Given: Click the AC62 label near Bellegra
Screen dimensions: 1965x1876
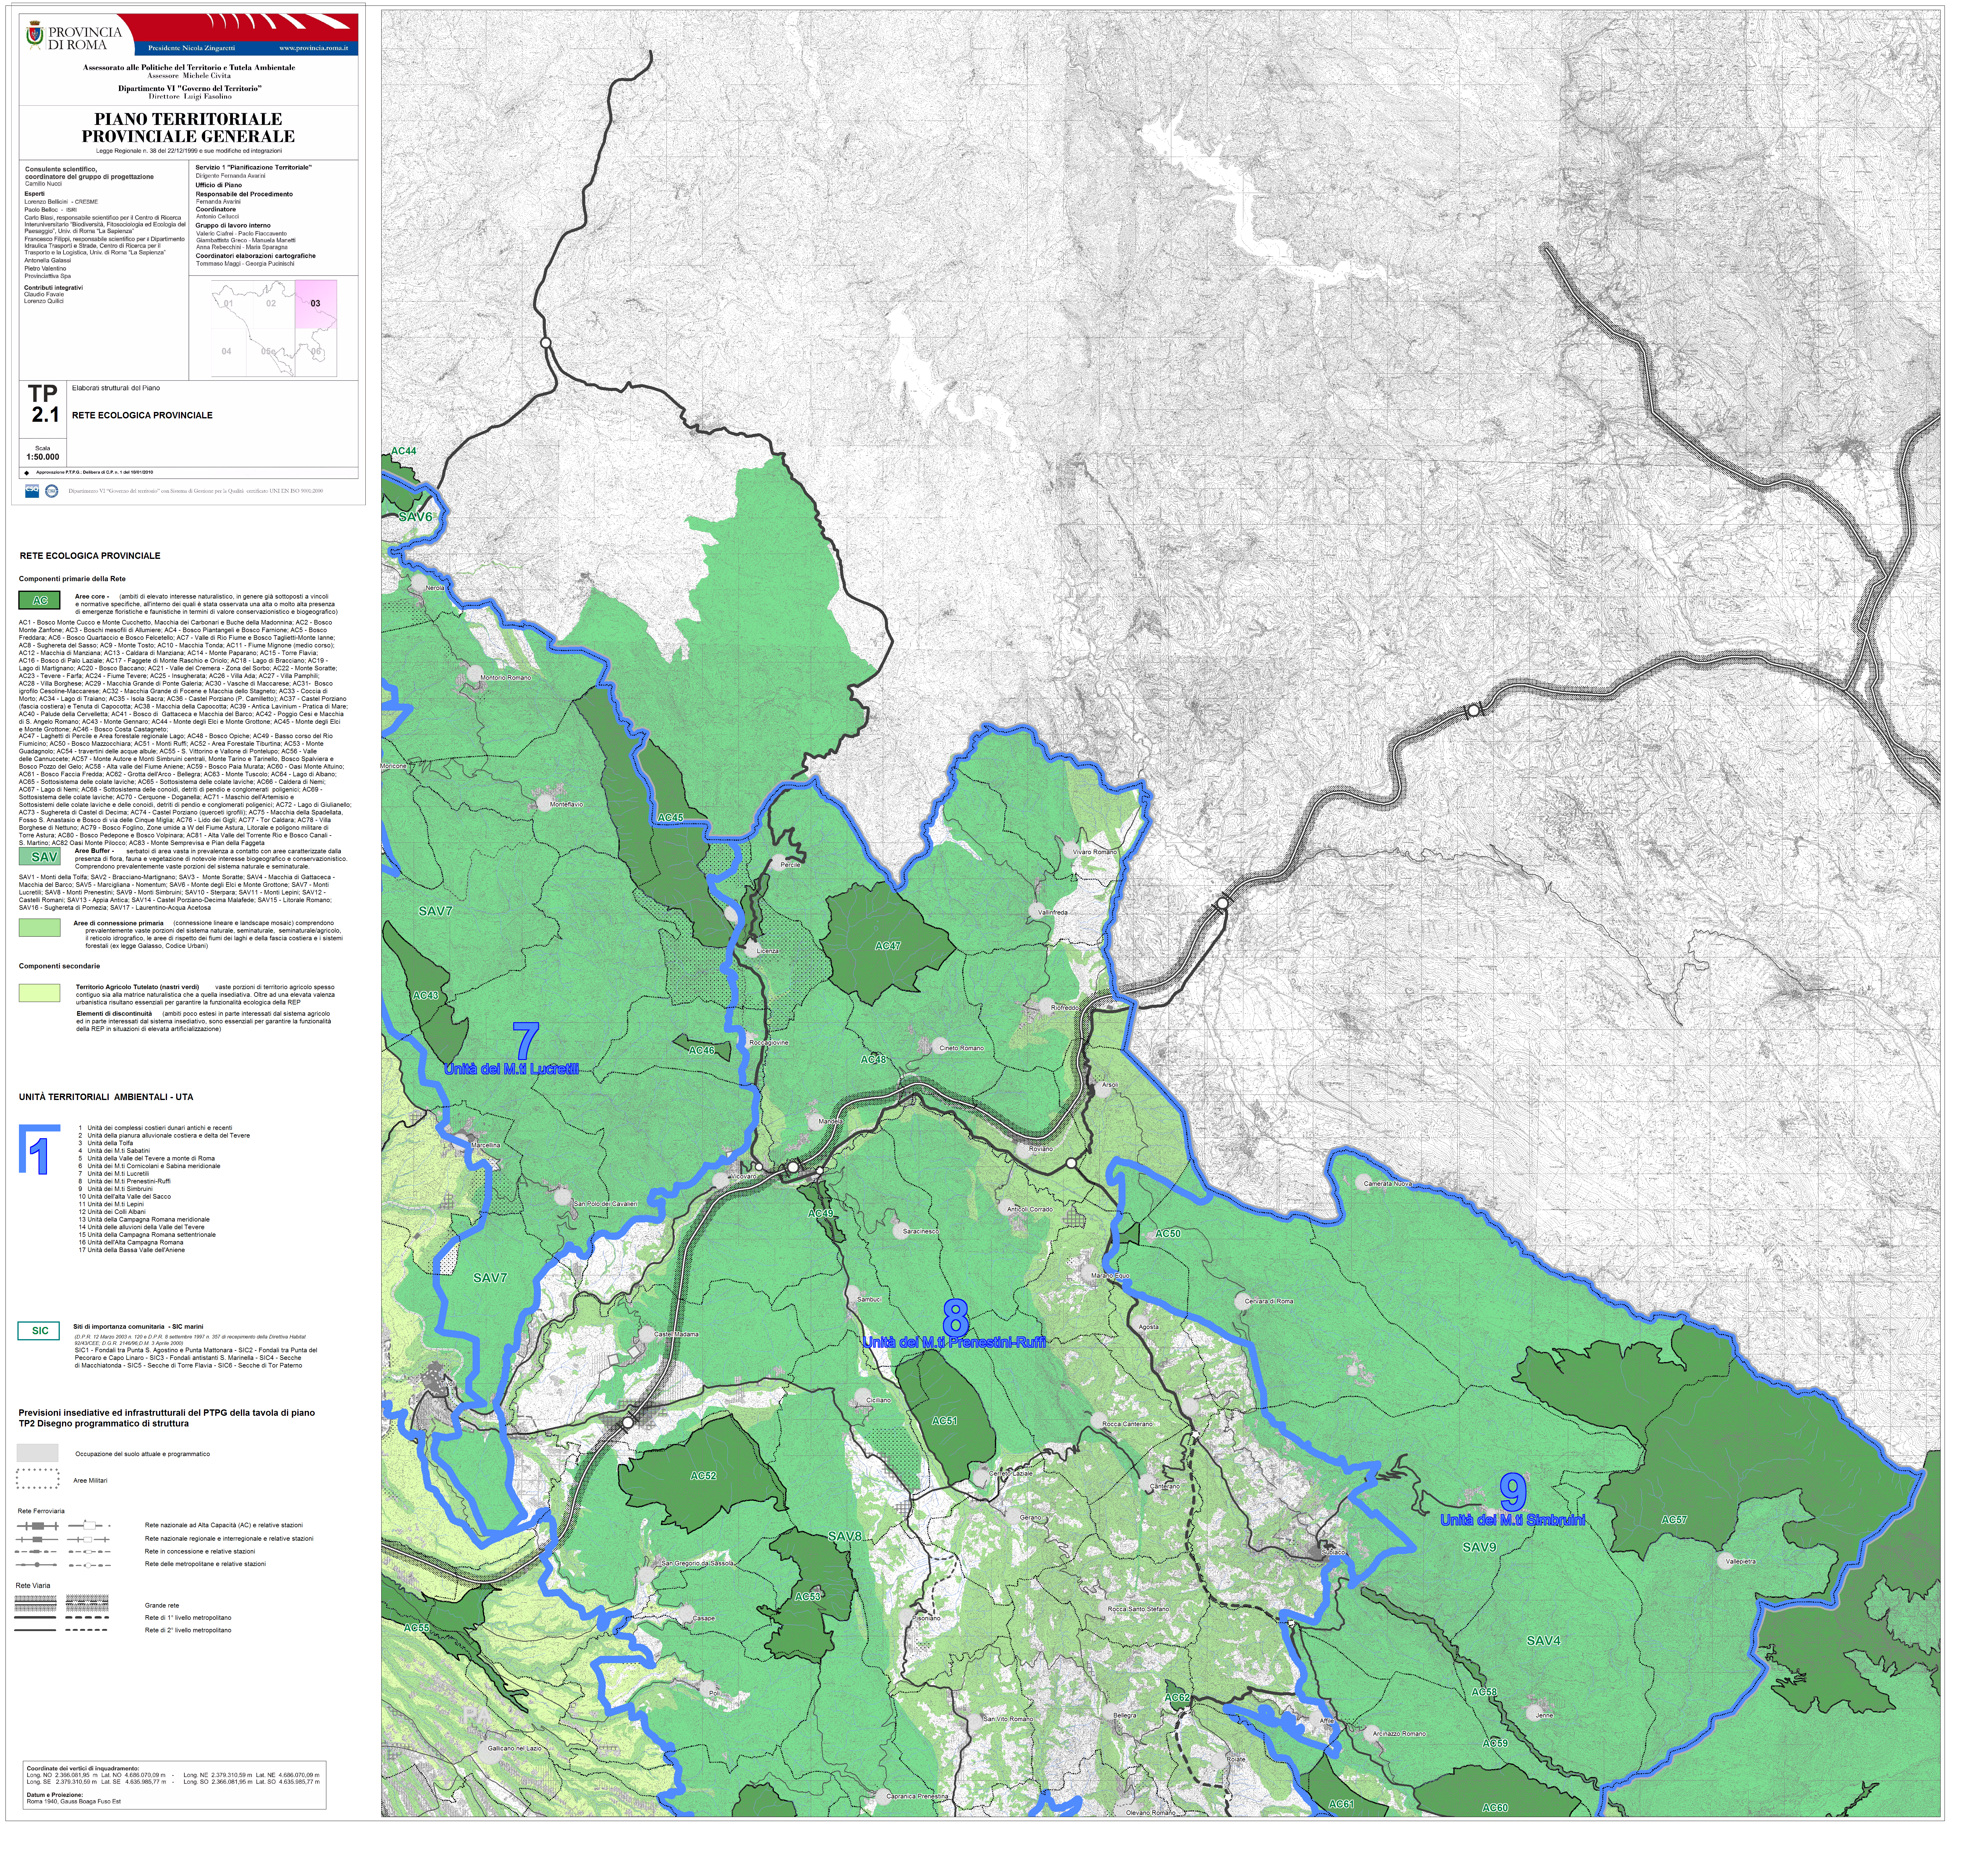Looking at the screenshot, I should tap(1177, 1697).
